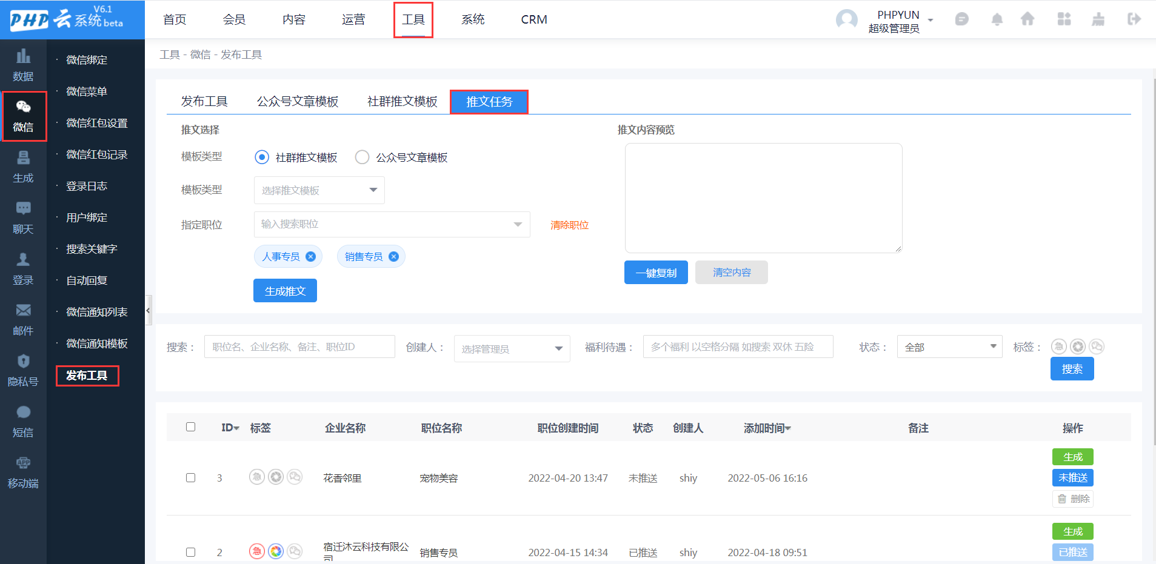The width and height of the screenshot is (1156, 564).
Task: Switch to the 发布工具 tab
Action: pyautogui.click(x=204, y=101)
